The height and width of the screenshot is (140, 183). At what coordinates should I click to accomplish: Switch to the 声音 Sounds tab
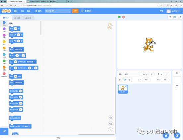click(x=29, y=18)
